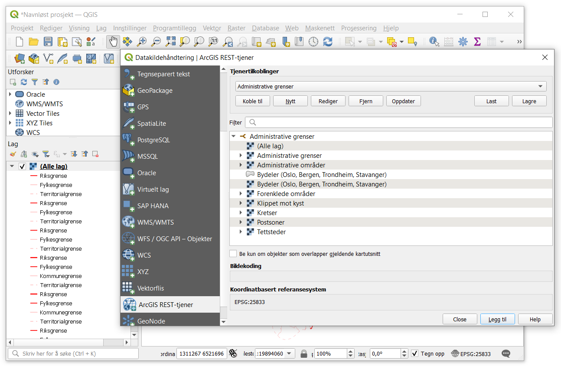561x366 pixels.
Task: Click the coordinate field in status bar
Action: coord(202,353)
